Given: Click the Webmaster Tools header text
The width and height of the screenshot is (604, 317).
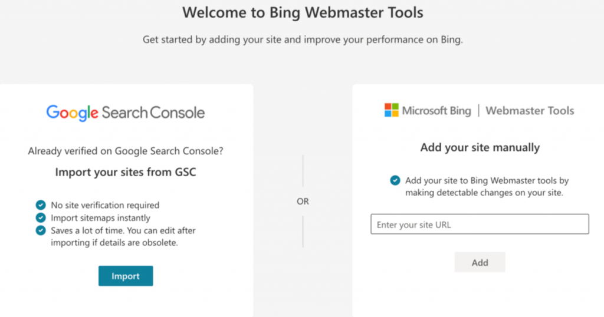Looking at the screenshot, I should pos(530,111).
